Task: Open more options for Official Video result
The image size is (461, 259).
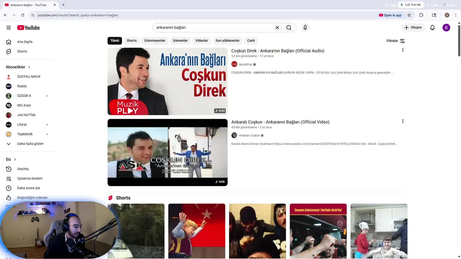Action: (403, 121)
